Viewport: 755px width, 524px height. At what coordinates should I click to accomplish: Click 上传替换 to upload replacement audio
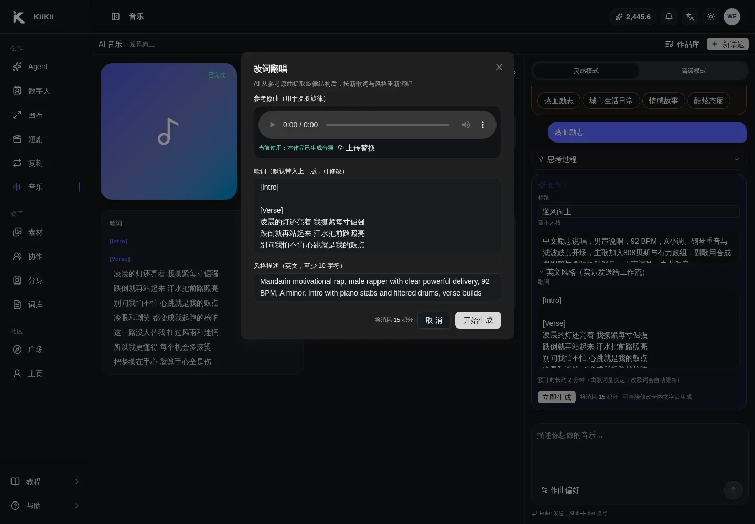tap(357, 148)
